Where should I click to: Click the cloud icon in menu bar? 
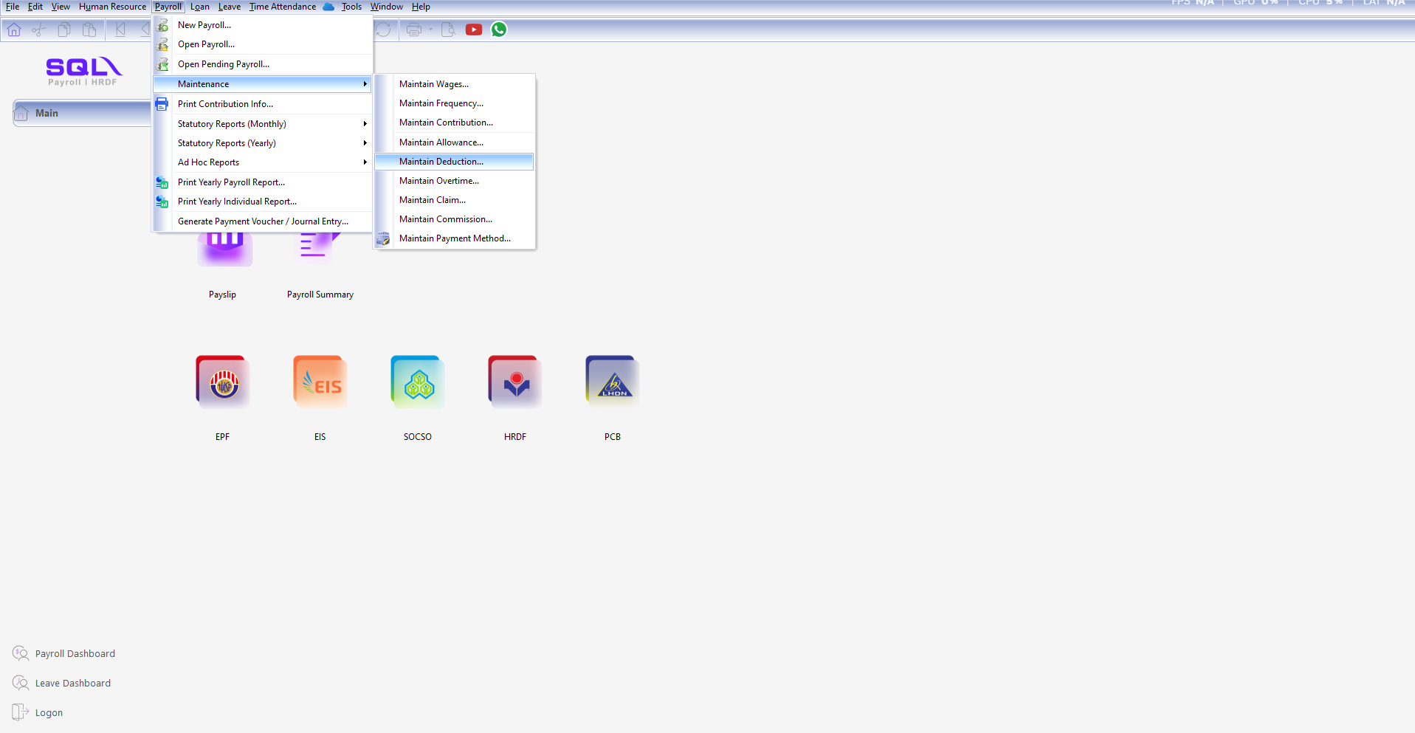(x=328, y=7)
